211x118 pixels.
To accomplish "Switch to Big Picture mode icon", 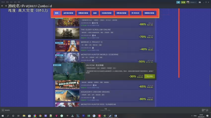I will [x=200, y=2].
